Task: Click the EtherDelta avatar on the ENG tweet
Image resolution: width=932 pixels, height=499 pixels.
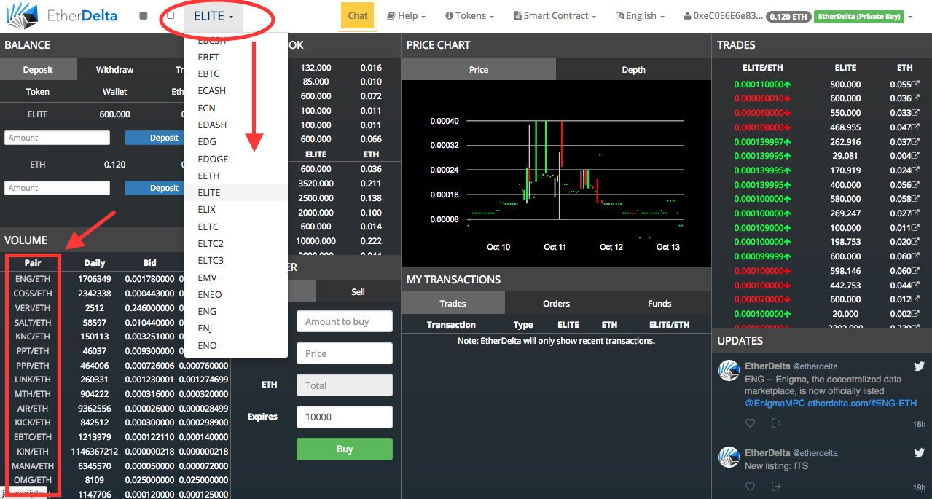Action: [x=729, y=370]
